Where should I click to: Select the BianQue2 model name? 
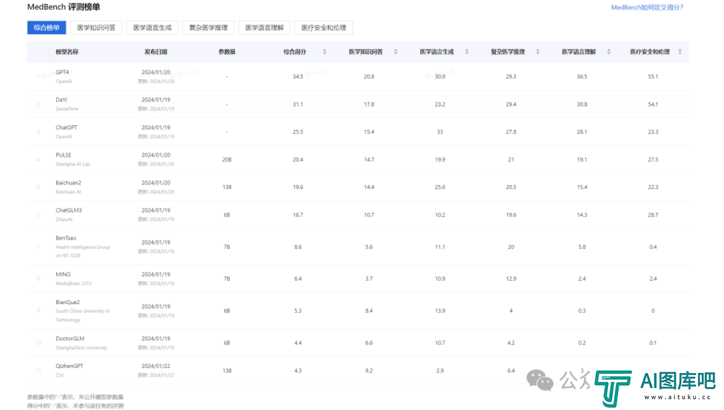point(68,302)
